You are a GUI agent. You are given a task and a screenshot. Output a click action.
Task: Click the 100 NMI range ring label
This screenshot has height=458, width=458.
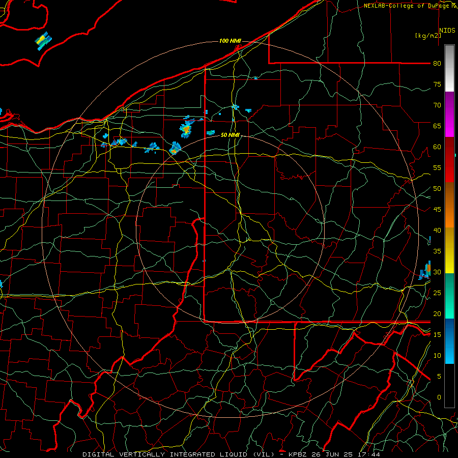(x=230, y=41)
